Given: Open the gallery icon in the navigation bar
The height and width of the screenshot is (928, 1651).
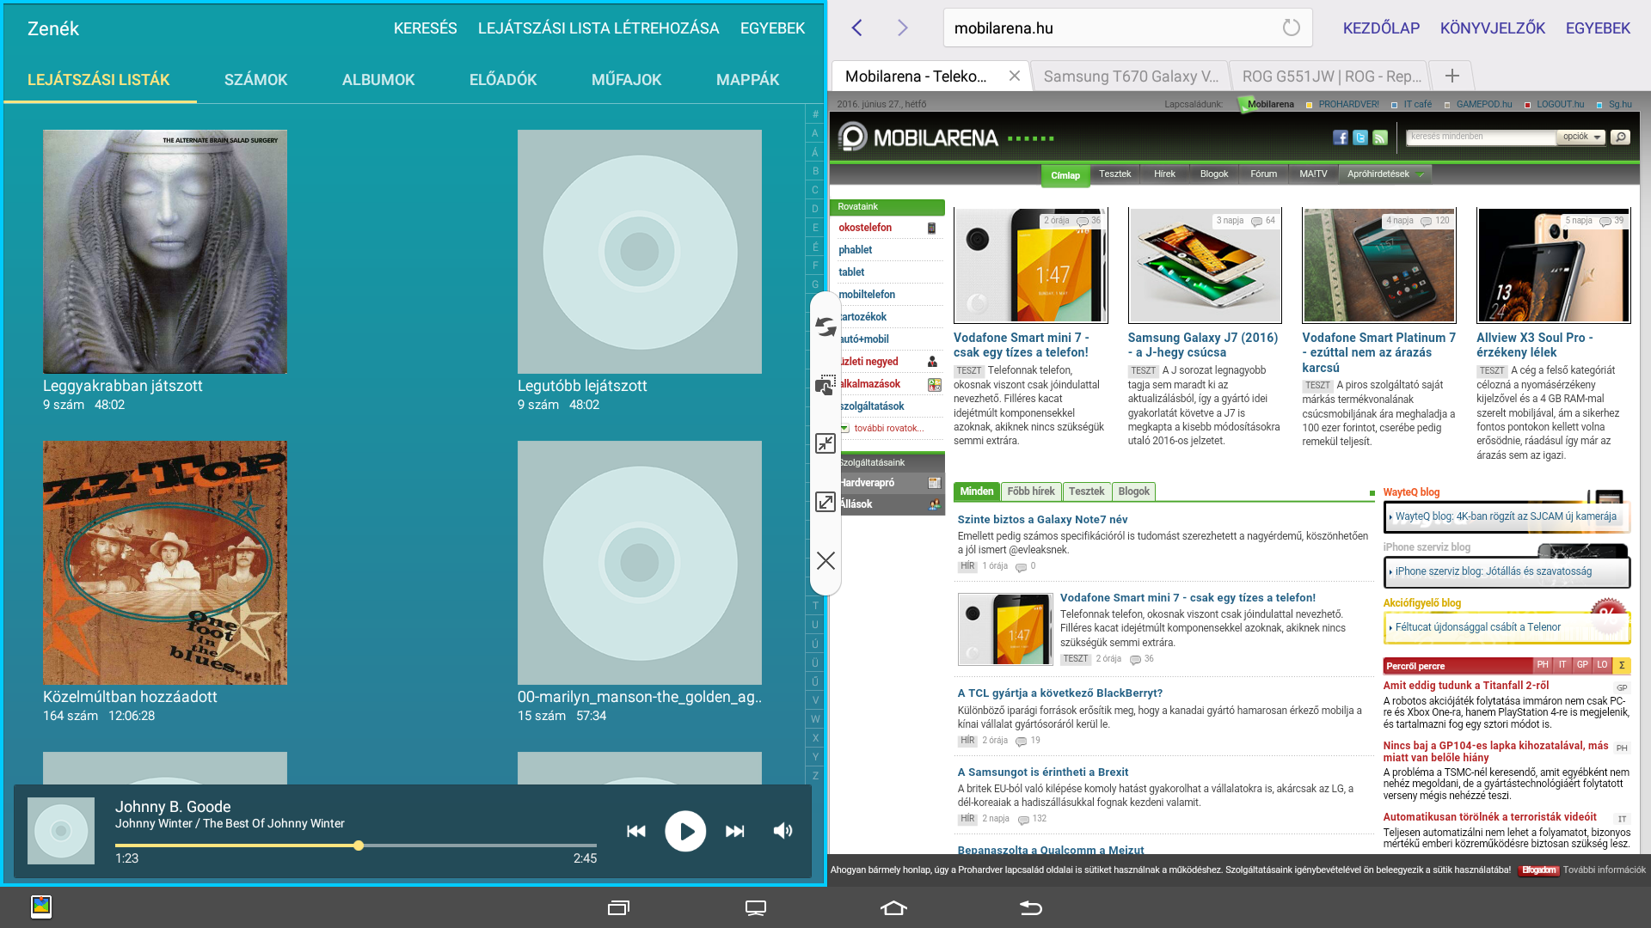Looking at the screenshot, I should pos(41,907).
